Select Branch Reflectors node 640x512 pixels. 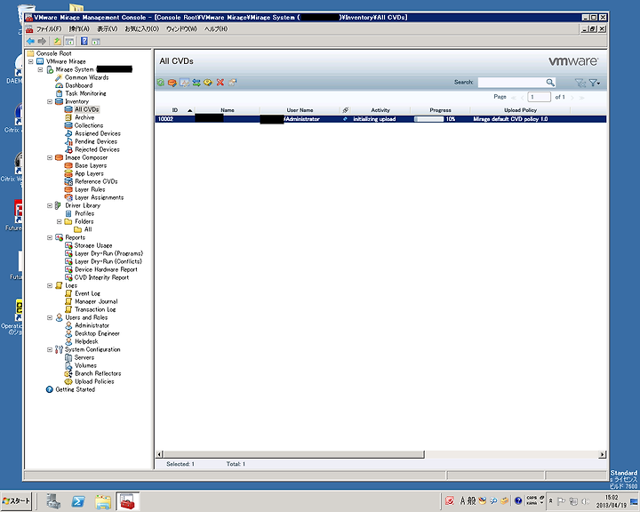[98, 373]
